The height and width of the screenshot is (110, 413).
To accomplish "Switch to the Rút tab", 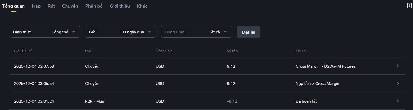I will [x=51, y=6].
